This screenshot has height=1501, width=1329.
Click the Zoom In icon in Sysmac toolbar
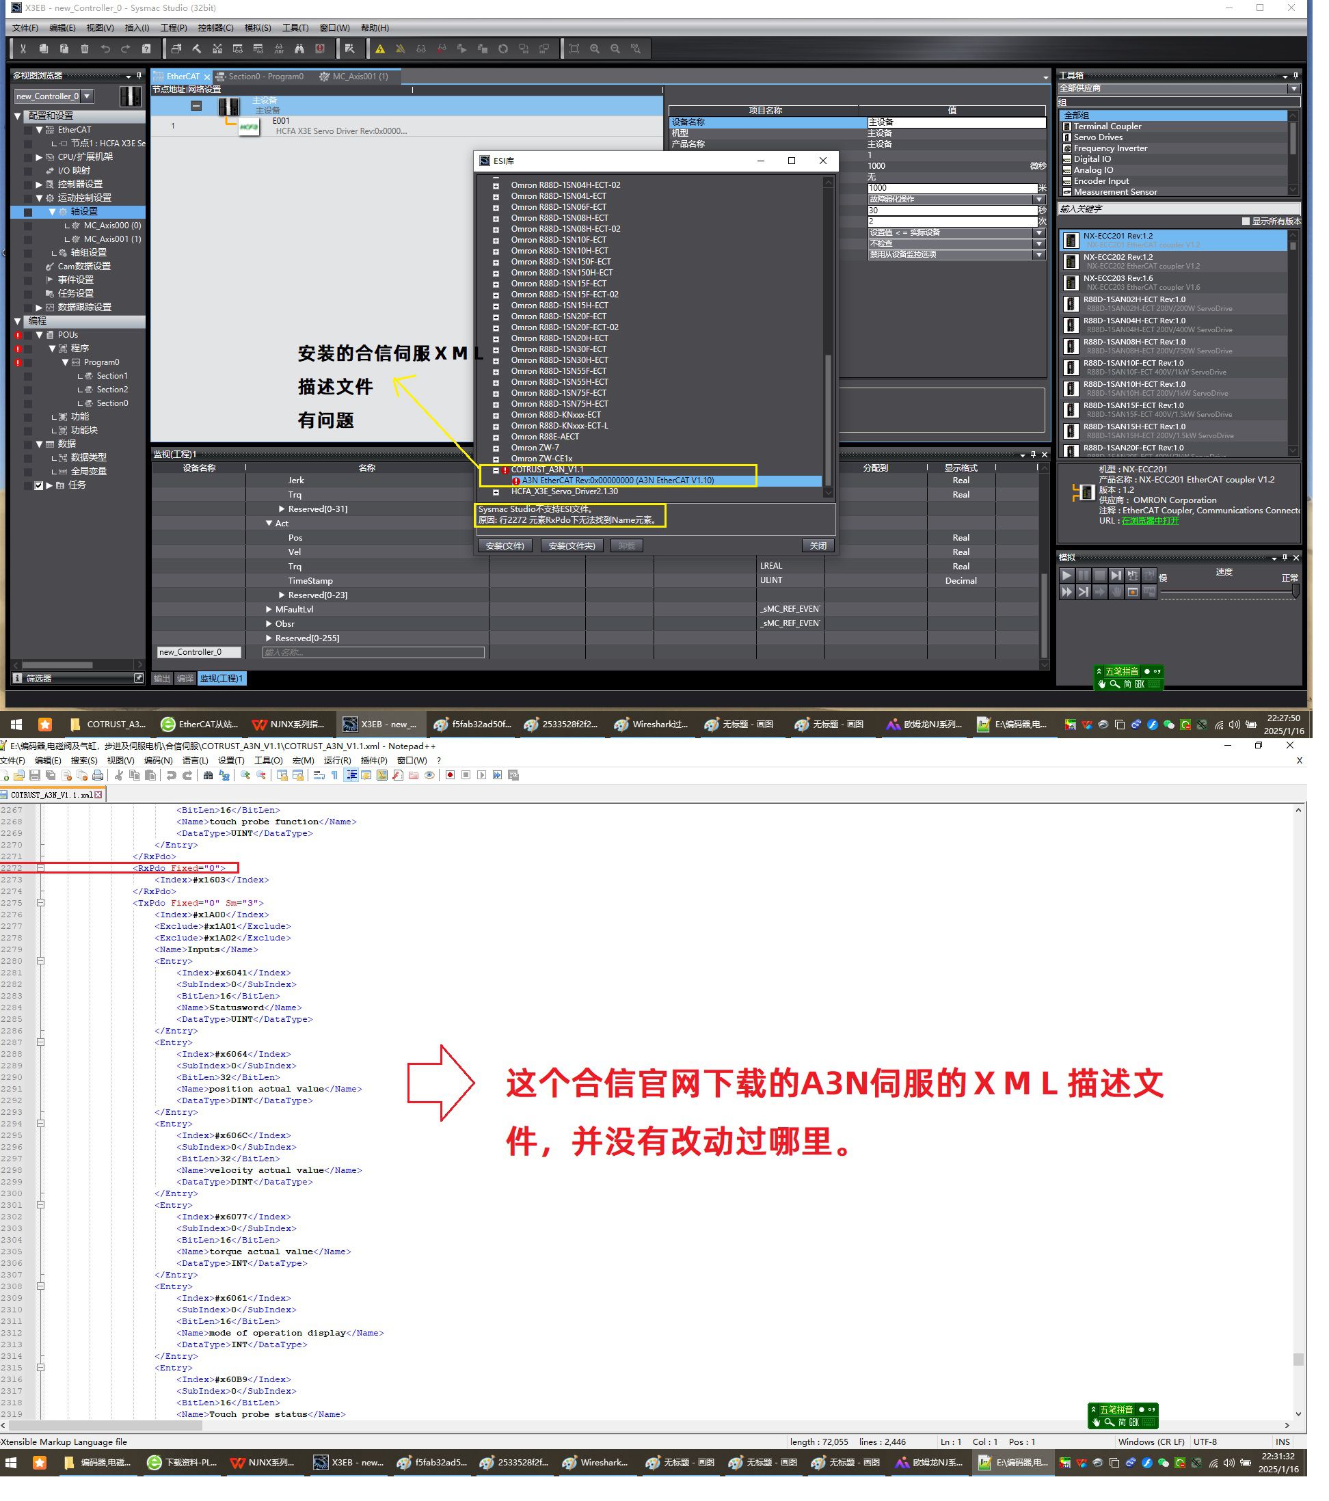coord(594,49)
